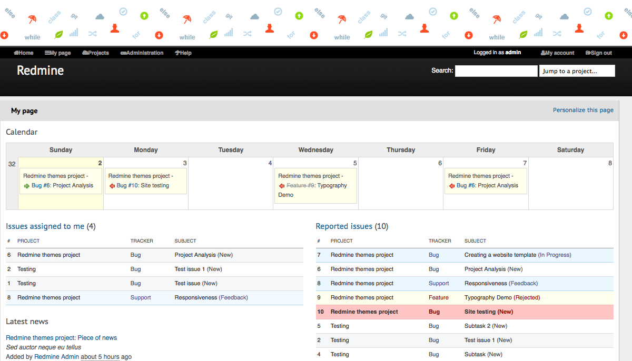Click the Reported issues heading link

pos(344,226)
